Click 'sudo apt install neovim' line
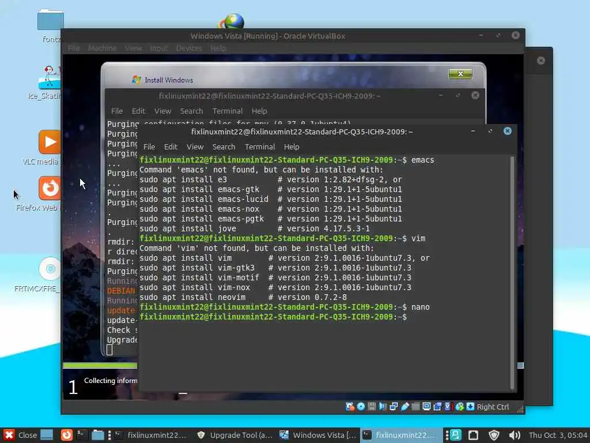 [x=243, y=297]
